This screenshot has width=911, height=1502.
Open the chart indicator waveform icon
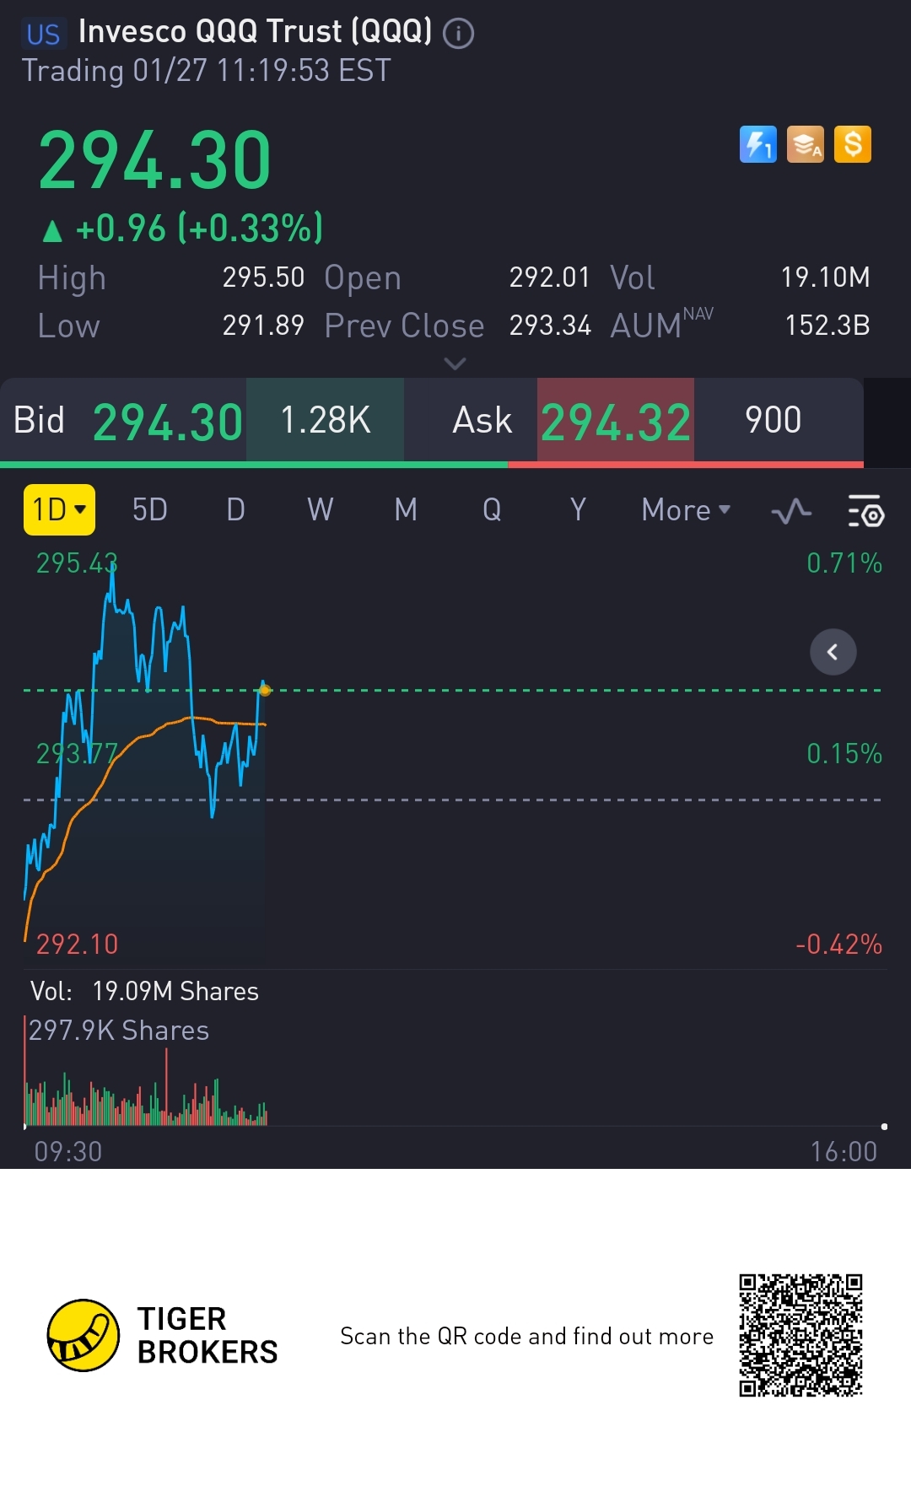791,510
